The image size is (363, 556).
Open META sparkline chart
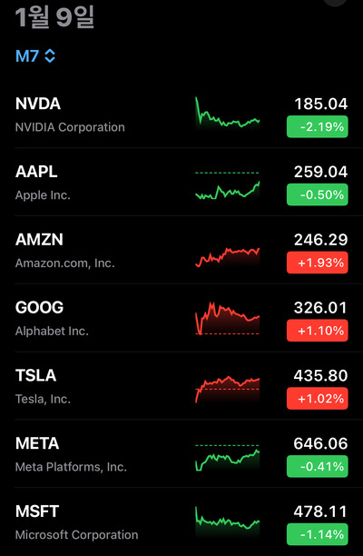click(228, 457)
